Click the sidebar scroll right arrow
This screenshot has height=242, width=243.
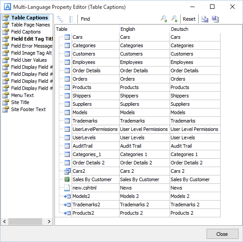point(49,221)
